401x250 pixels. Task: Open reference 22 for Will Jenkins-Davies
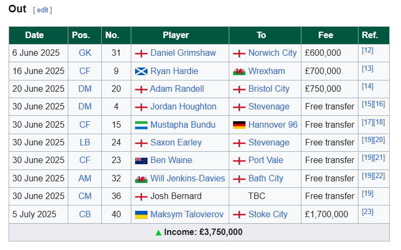(379, 175)
